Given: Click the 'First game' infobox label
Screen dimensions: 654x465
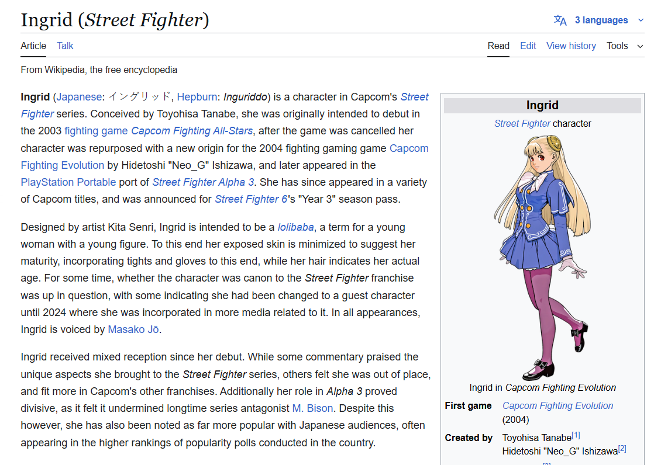Looking at the screenshot, I should tap(468, 405).
